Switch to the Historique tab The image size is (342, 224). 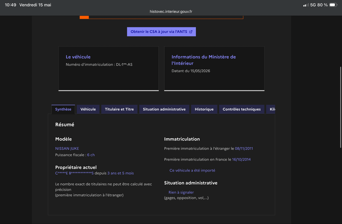coord(204,109)
